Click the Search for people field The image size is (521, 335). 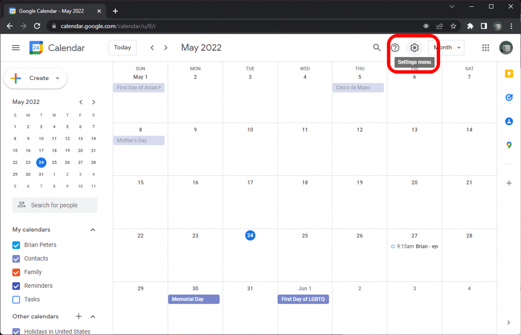(x=55, y=205)
